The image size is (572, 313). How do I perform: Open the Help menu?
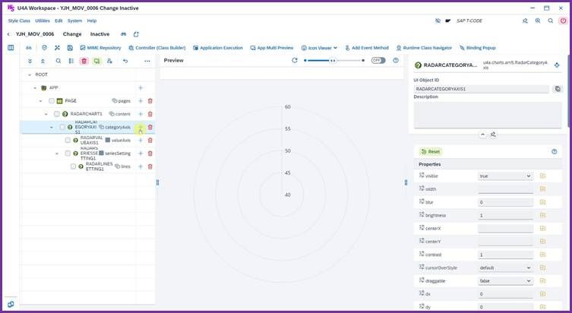point(92,21)
